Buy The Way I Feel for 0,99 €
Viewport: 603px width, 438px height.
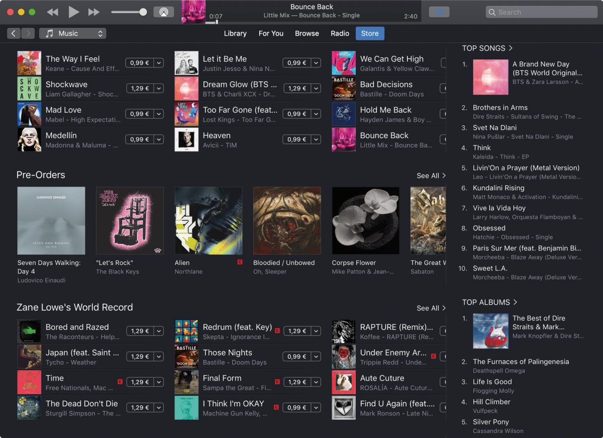pyautogui.click(x=140, y=63)
